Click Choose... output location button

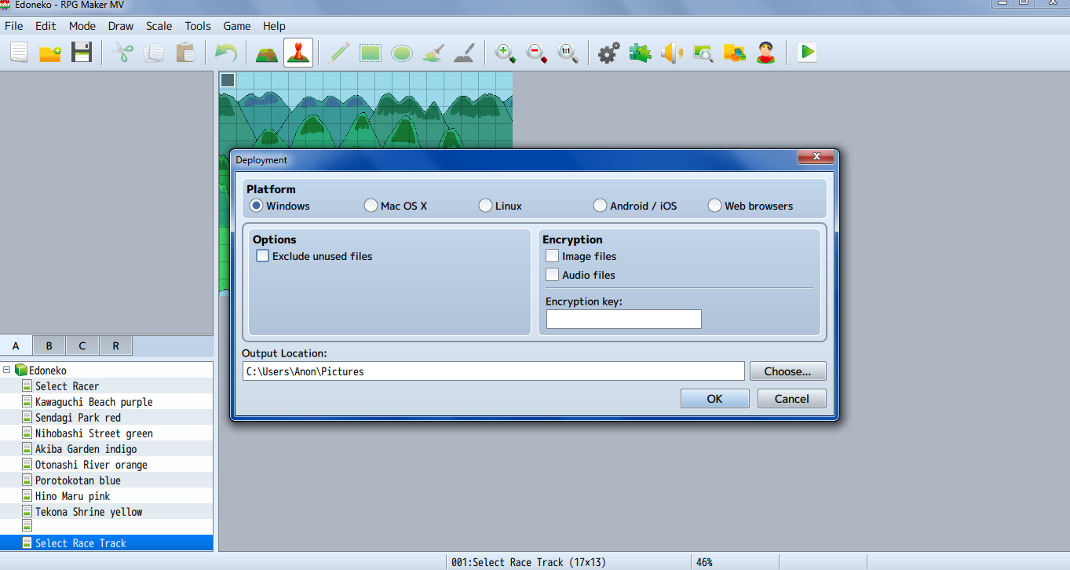(x=788, y=371)
